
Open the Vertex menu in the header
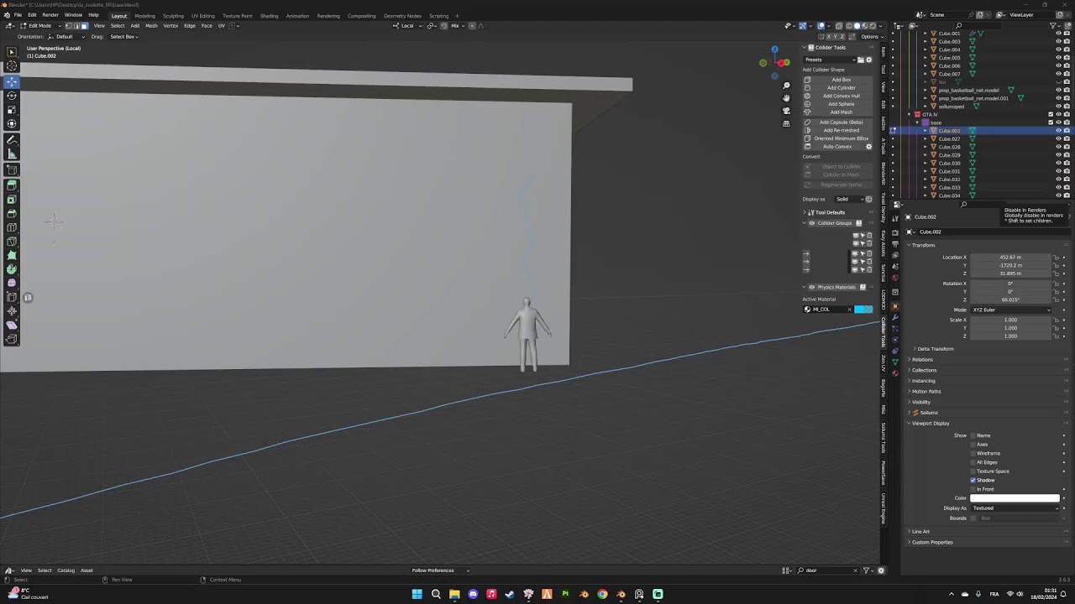pyautogui.click(x=170, y=25)
